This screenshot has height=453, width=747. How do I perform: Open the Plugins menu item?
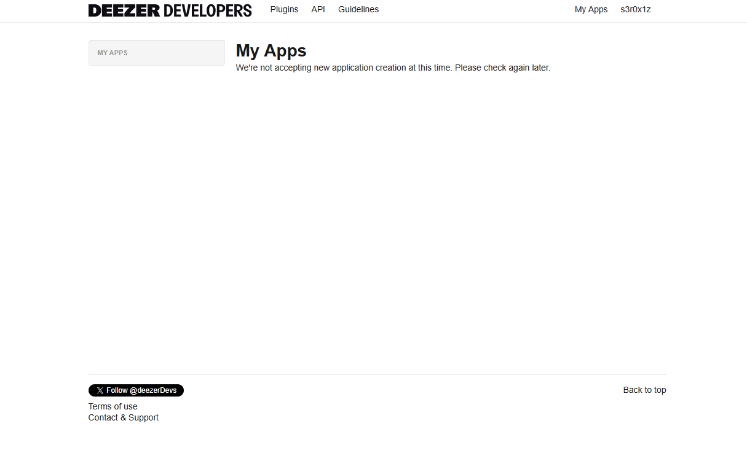click(x=284, y=9)
